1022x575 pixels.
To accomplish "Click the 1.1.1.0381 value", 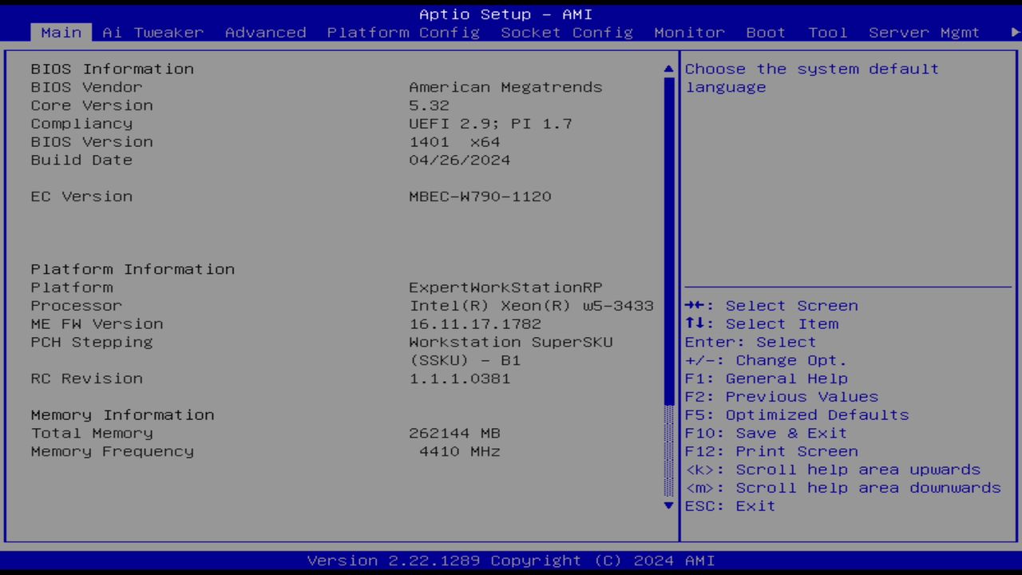I will coord(460,379).
